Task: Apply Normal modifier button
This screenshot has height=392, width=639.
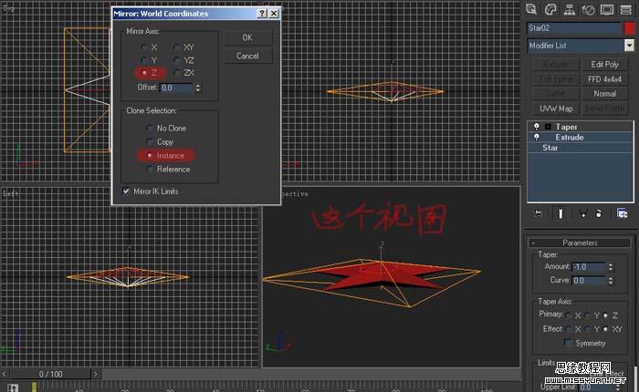Action: 604,94
